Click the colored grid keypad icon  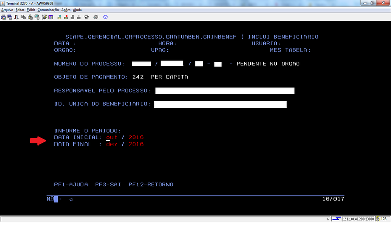point(51,17)
